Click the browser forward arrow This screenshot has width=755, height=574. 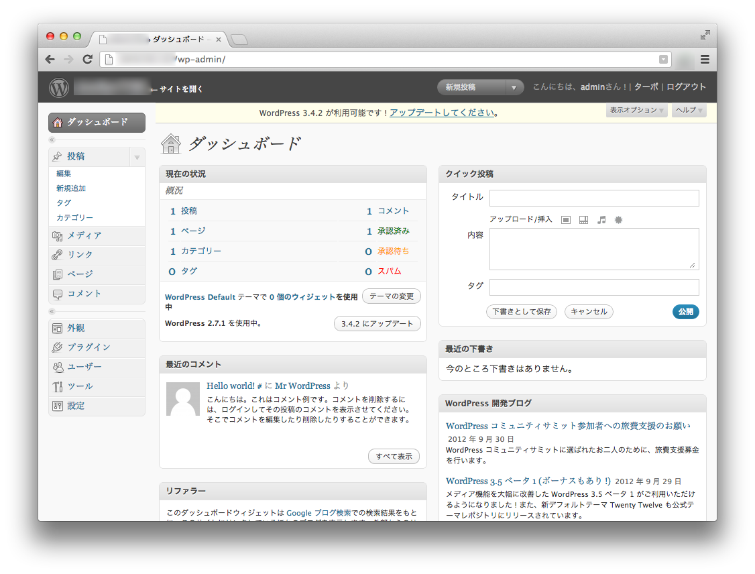pos(69,59)
